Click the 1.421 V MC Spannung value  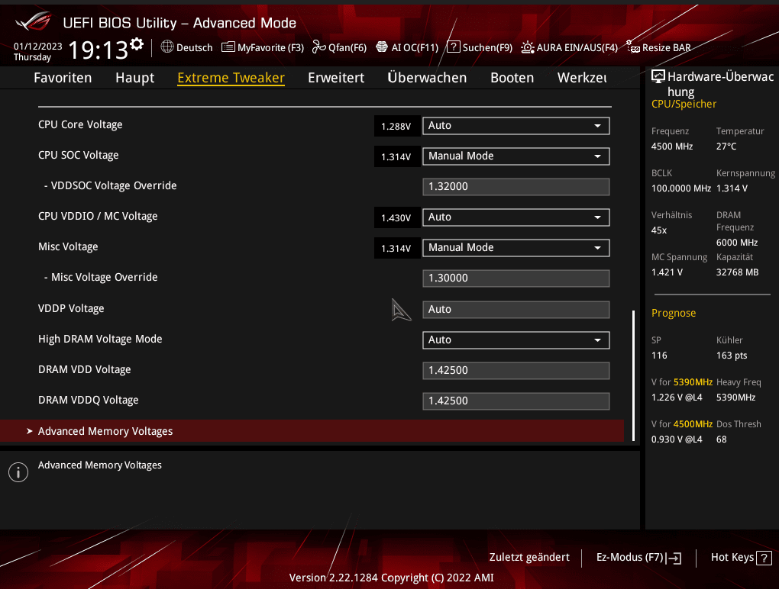tap(667, 272)
